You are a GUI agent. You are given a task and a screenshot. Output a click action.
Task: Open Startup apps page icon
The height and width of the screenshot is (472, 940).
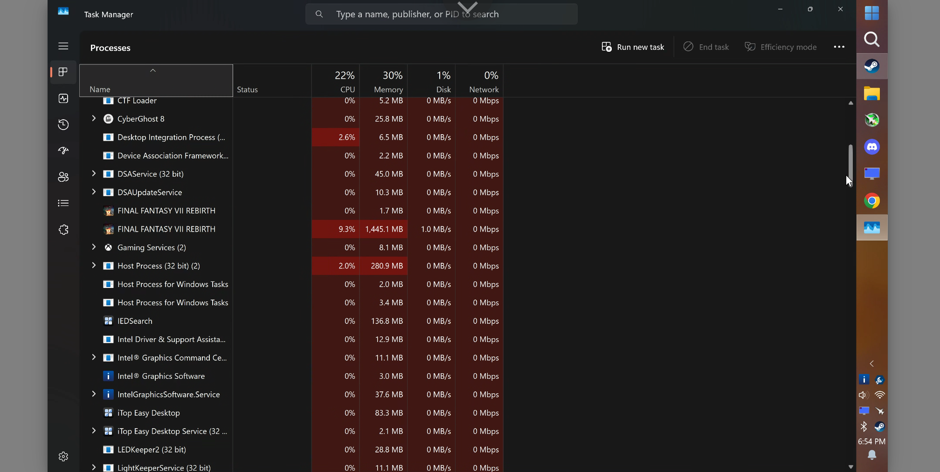coord(63,150)
